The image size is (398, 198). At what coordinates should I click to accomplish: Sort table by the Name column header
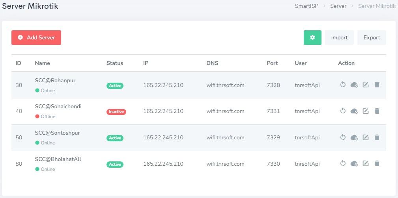(42, 63)
